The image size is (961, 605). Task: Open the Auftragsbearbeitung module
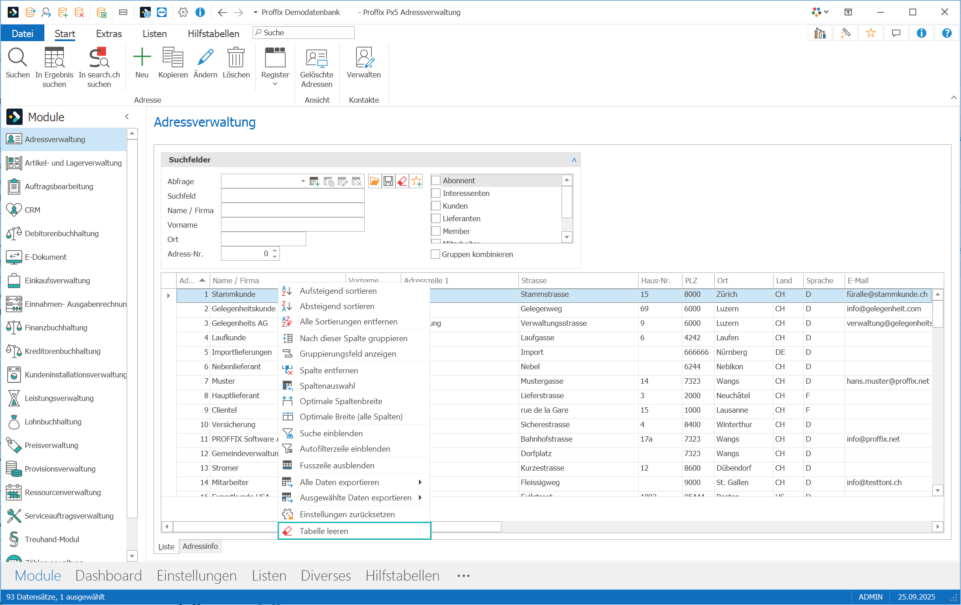[63, 186]
